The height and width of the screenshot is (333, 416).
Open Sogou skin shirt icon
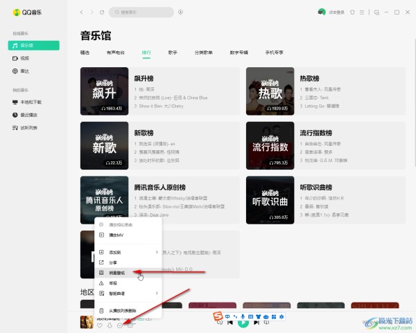pyautogui.click(x=258, y=316)
